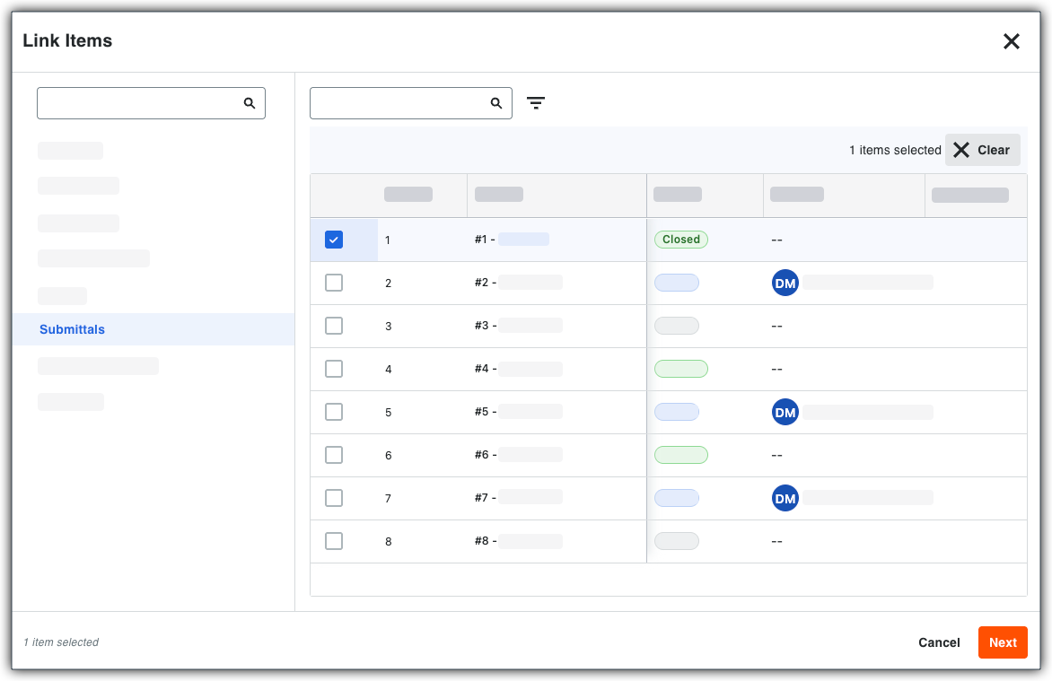1052x681 pixels.
Task: Tick the checkbox for item 8
Action: [x=333, y=541]
